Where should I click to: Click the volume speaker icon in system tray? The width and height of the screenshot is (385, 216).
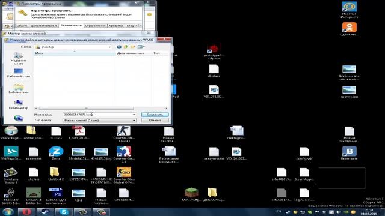point(339,212)
